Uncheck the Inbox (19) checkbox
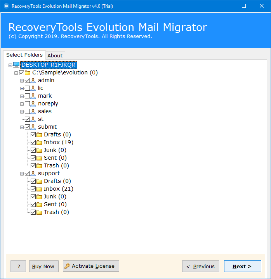Viewport: 271px width, 279px height. click(33, 142)
